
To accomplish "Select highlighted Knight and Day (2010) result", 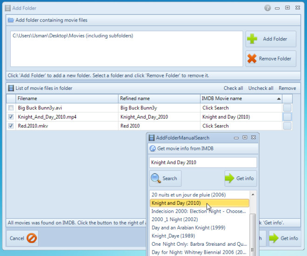I will point(200,203).
